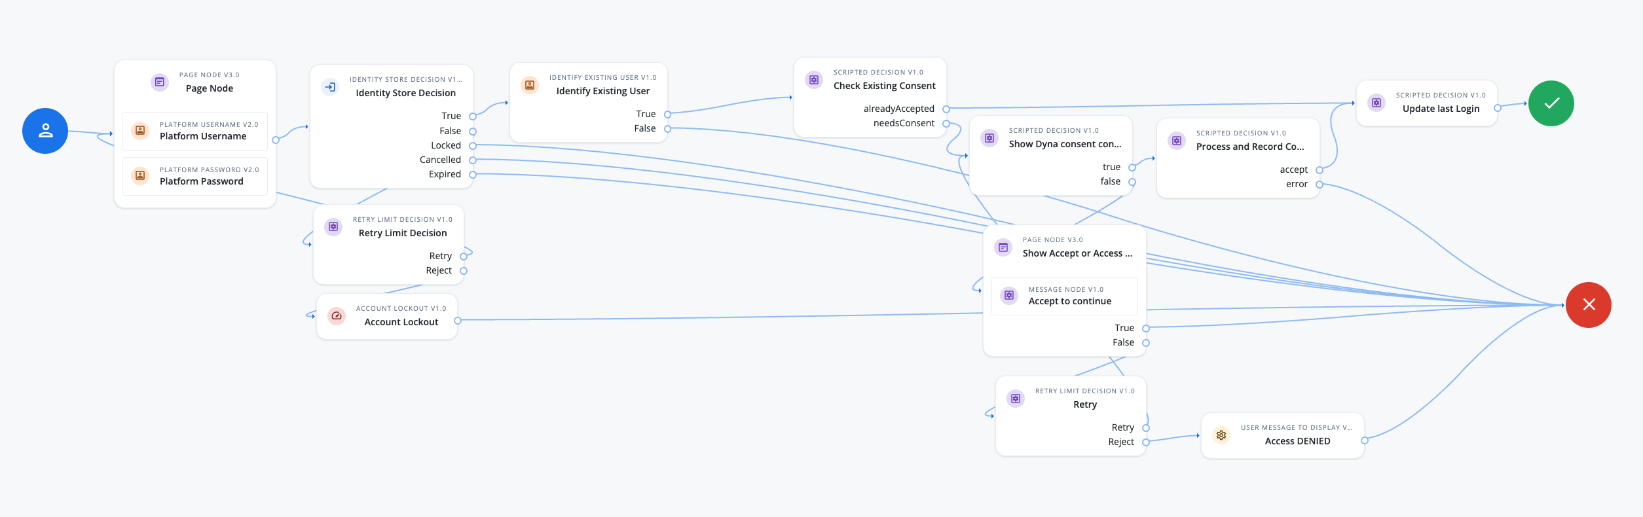Click the red failure X node
Viewport: 1643px width, 517px height.
[x=1589, y=305]
